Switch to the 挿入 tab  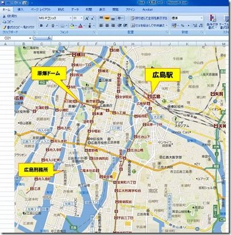pos(21,9)
